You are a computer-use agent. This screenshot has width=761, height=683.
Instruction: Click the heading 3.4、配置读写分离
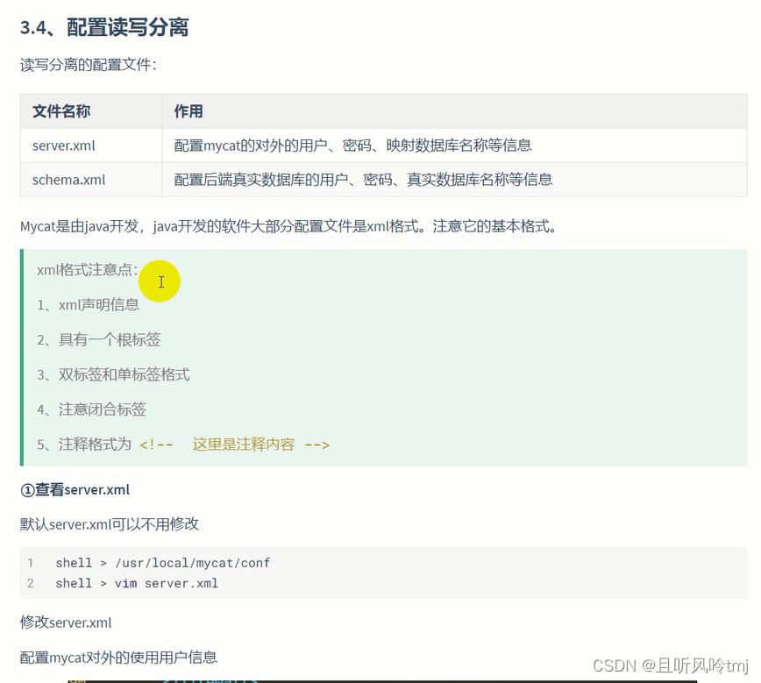(x=105, y=29)
